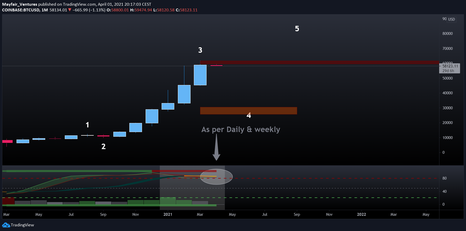Image resolution: width=466 pixels, height=231 pixels.
Task: Click the Sep label after 2021
Action: [297, 214]
